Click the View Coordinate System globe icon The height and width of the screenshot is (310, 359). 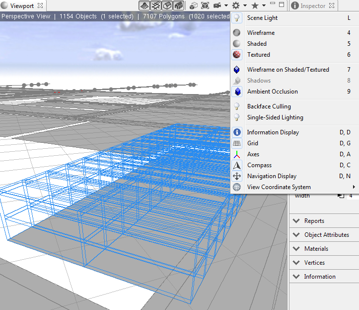click(x=237, y=187)
